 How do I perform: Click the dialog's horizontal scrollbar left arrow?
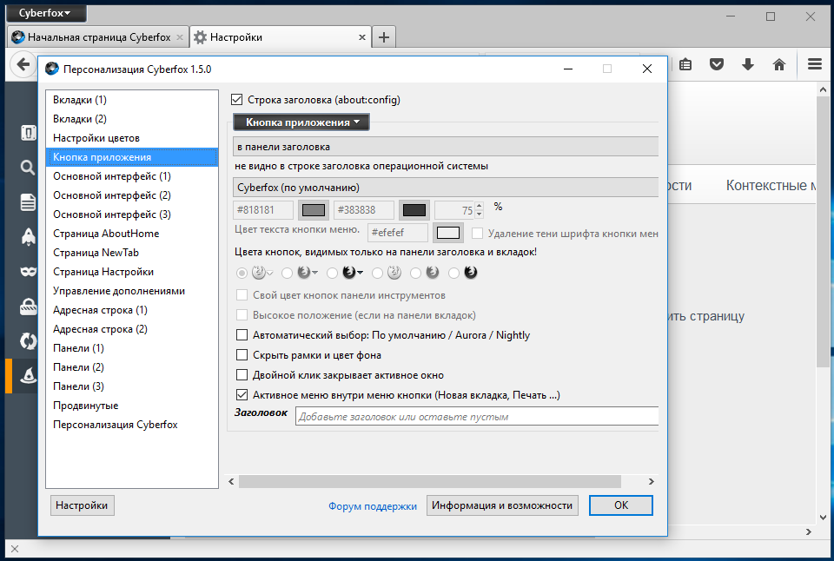pyautogui.click(x=231, y=481)
